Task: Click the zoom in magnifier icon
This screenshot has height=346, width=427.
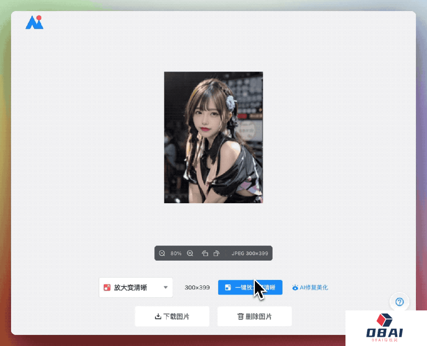Action: click(190, 253)
